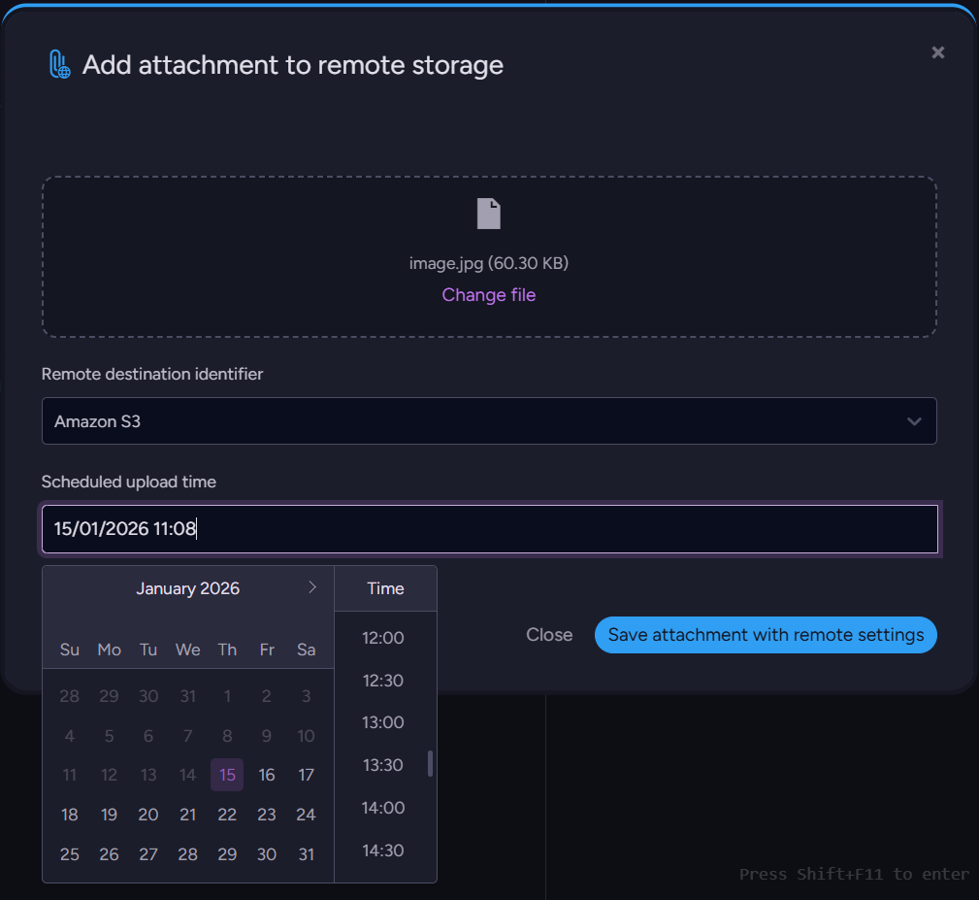Go to next month with chevron arrow

click(311, 587)
